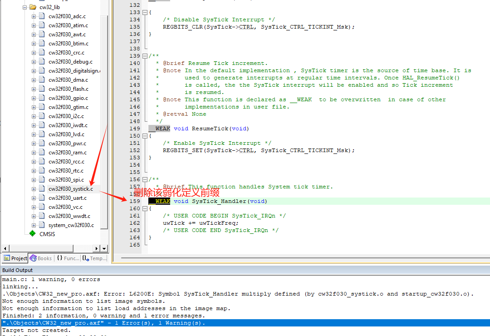Click uwTick += uwTickFreq statement
Screen dimensions: 490x336
[201, 223]
